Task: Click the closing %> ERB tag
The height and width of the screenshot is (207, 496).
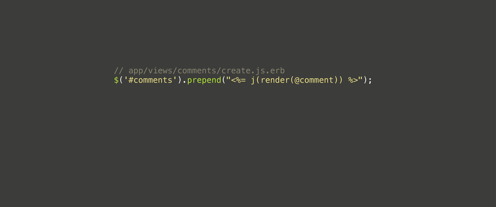Action: 353,80
